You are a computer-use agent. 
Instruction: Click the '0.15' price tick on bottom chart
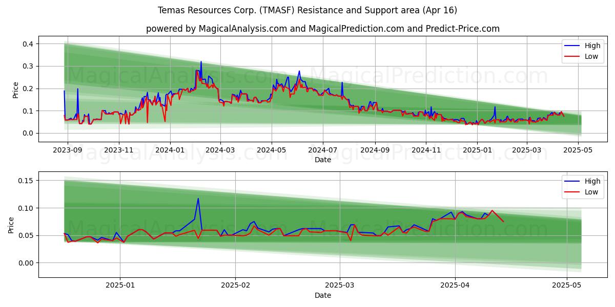pos(27,181)
